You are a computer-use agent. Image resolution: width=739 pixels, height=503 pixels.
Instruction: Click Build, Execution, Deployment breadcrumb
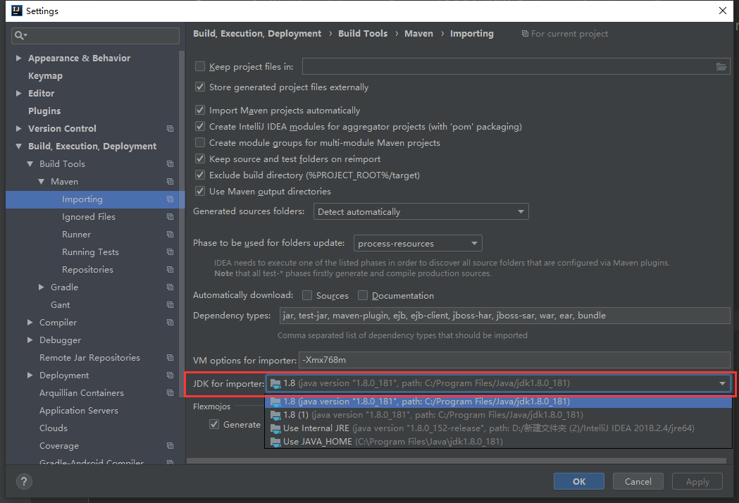click(257, 34)
